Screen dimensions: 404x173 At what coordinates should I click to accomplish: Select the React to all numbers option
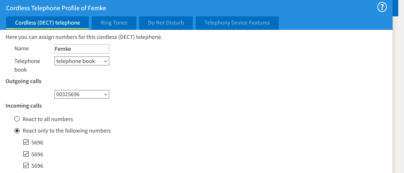click(17, 119)
